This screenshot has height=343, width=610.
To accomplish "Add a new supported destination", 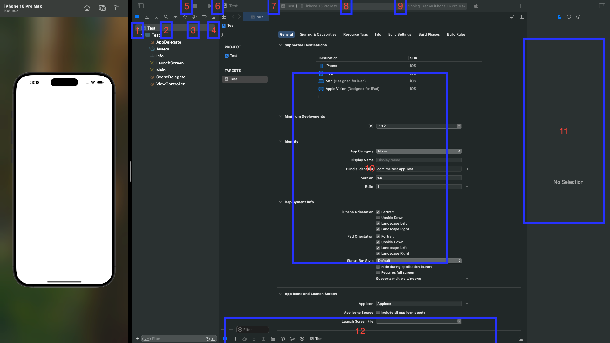I will coord(319,97).
